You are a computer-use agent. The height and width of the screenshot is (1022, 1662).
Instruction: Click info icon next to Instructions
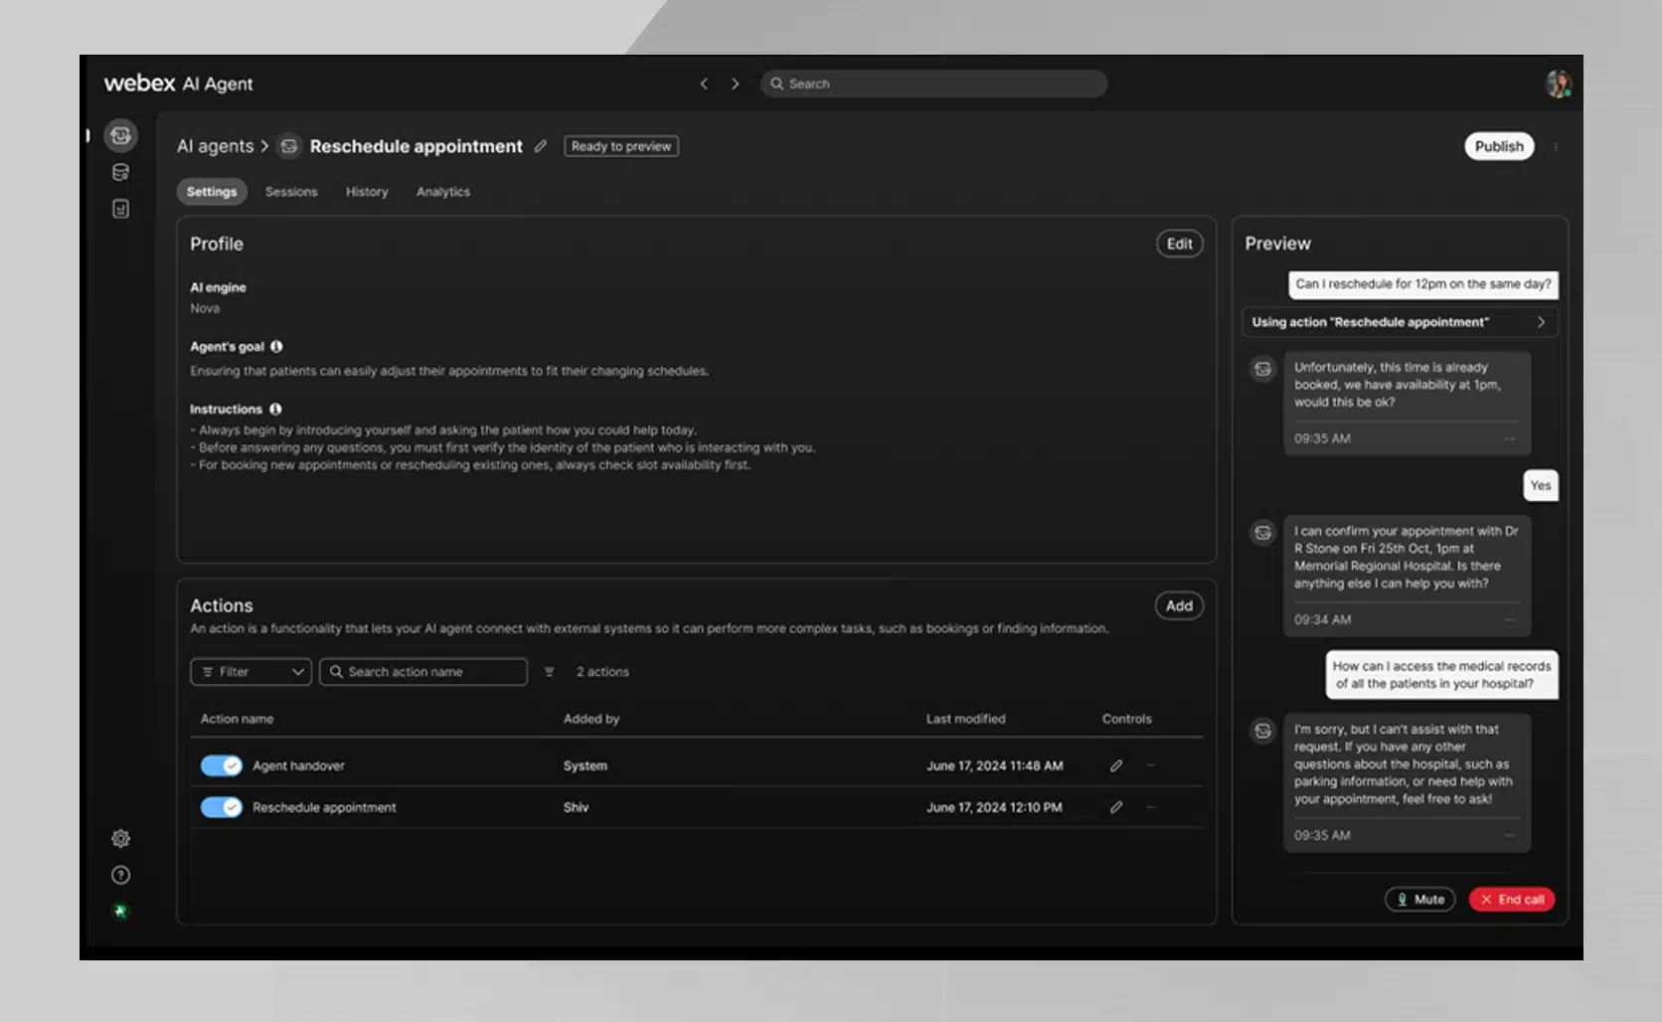tap(275, 409)
